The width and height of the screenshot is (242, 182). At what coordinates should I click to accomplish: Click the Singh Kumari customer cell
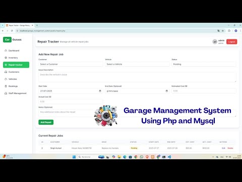(x=56, y=148)
